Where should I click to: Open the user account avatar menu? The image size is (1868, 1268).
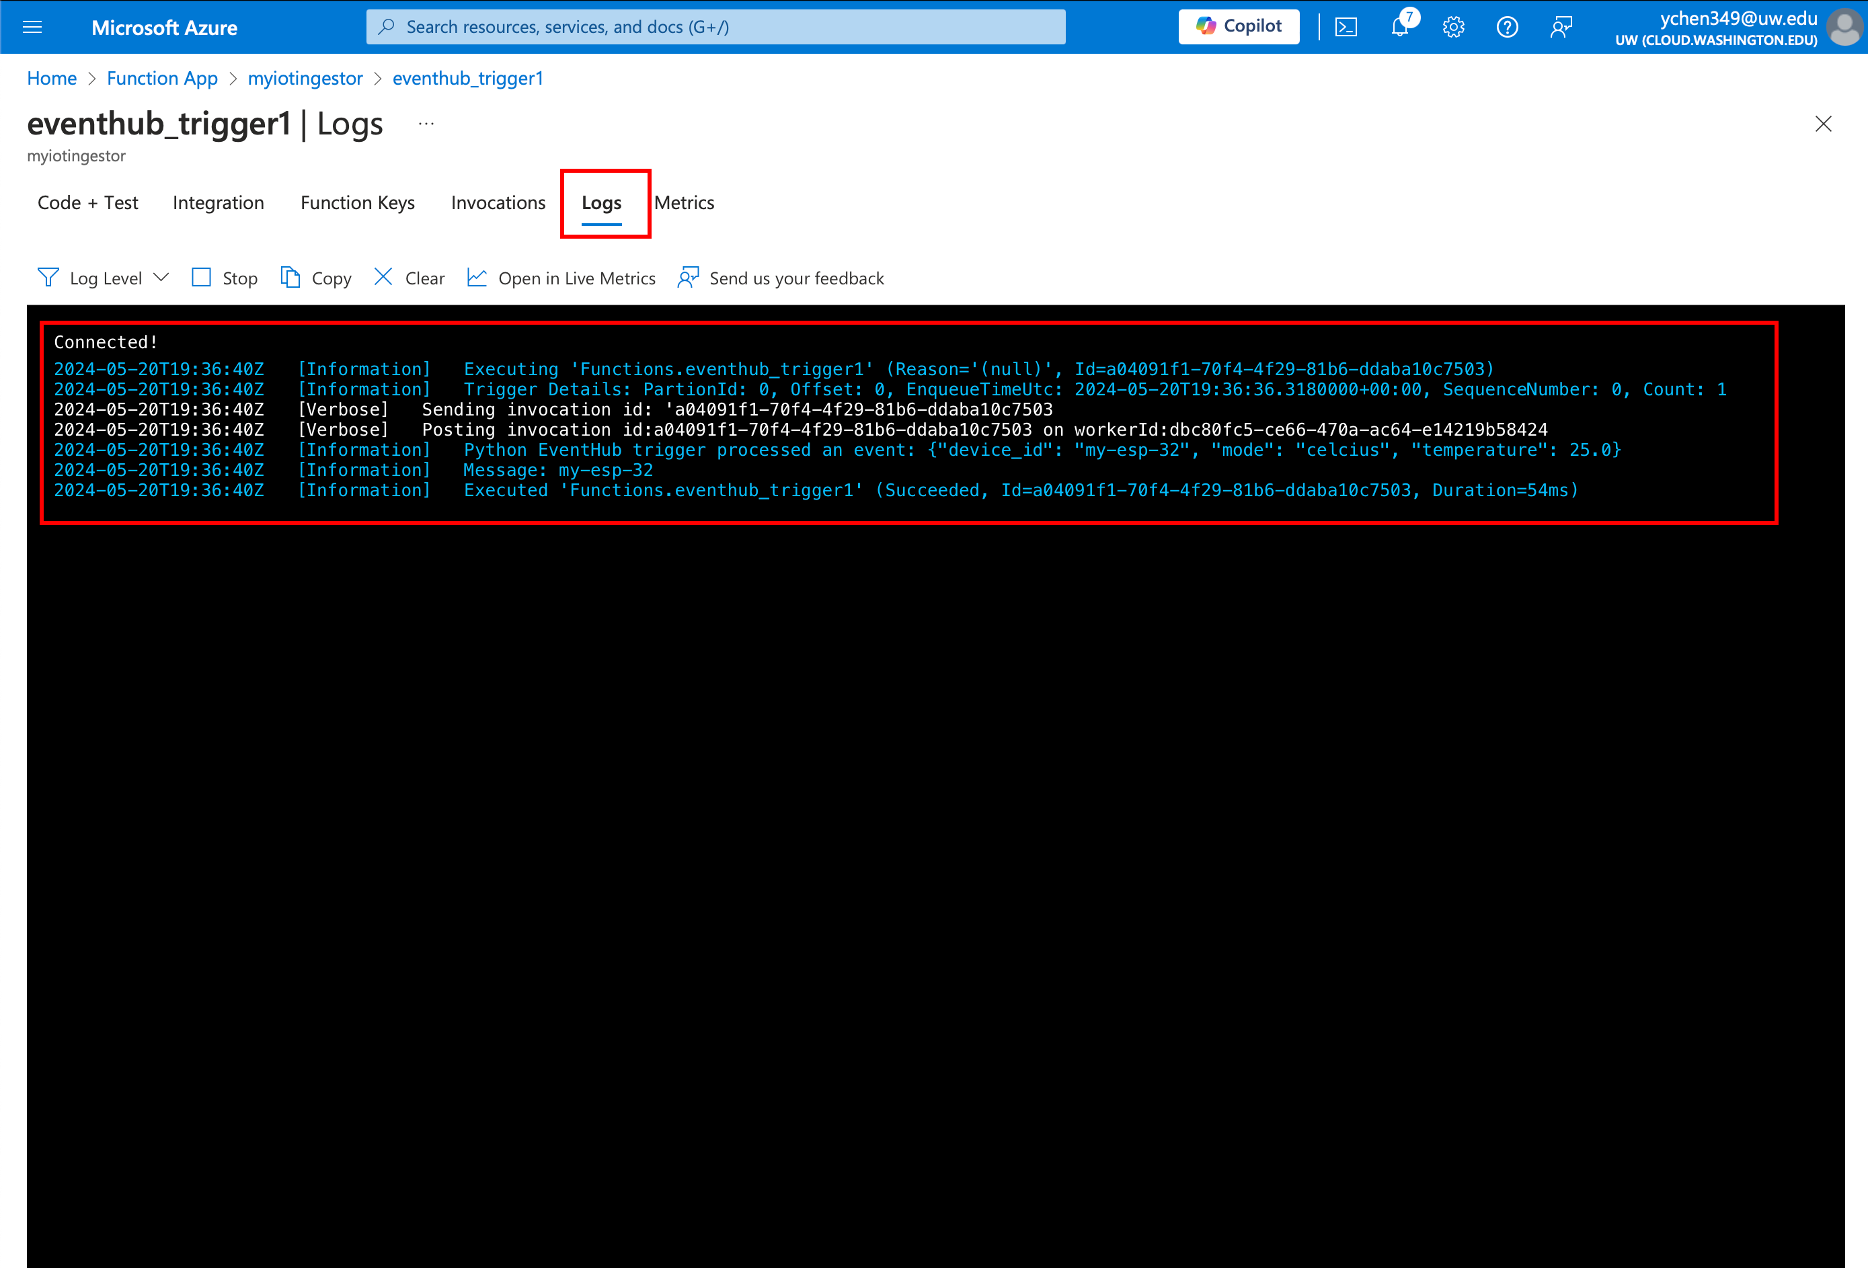tap(1844, 28)
